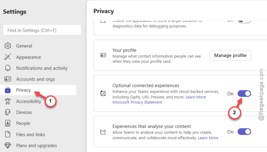This screenshot has width=267, height=152.
Task: Click the Plans and upgrades diamond icon
Action: [x=8, y=145]
